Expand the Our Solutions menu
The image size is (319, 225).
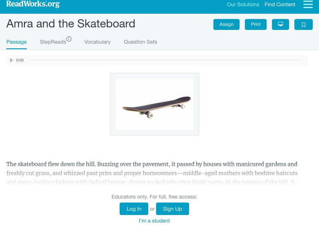243,5
